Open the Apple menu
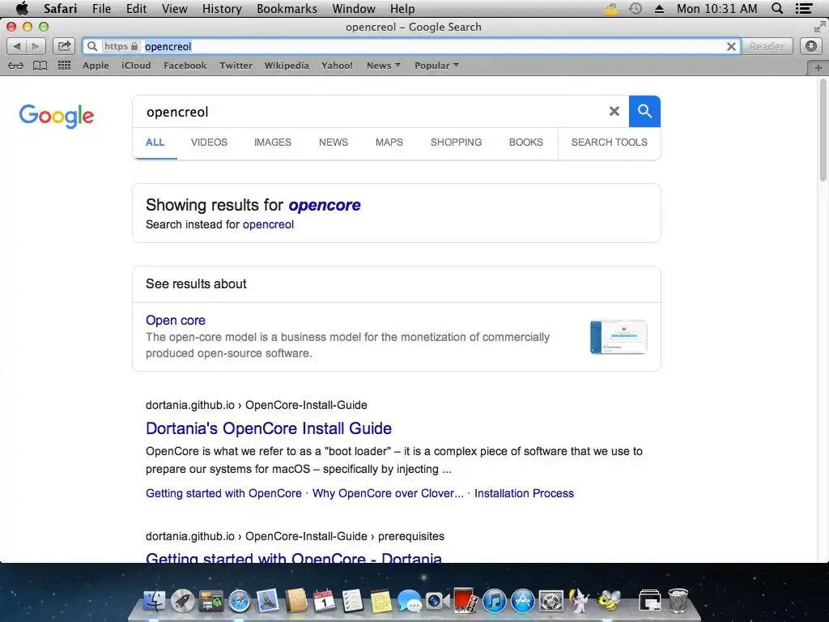Viewport: 829px width, 622px height. (22, 8)
